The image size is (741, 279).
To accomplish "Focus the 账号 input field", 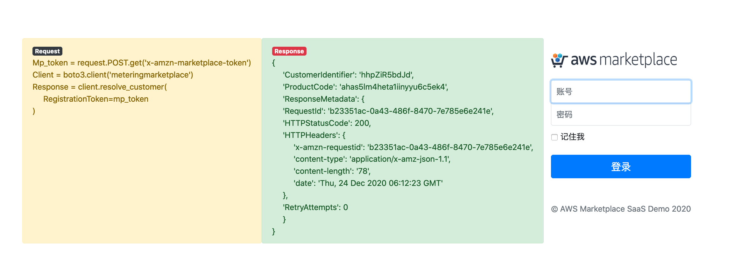I will pos(621,92).
